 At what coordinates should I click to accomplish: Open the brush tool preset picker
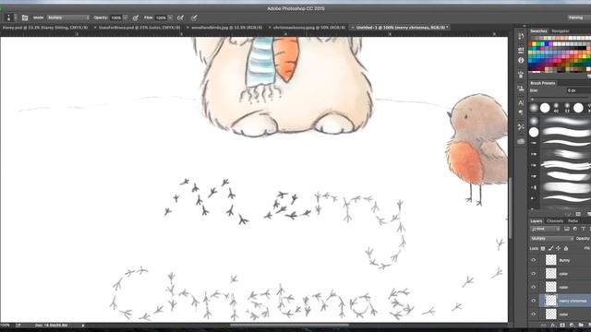[x=10, y=18]
